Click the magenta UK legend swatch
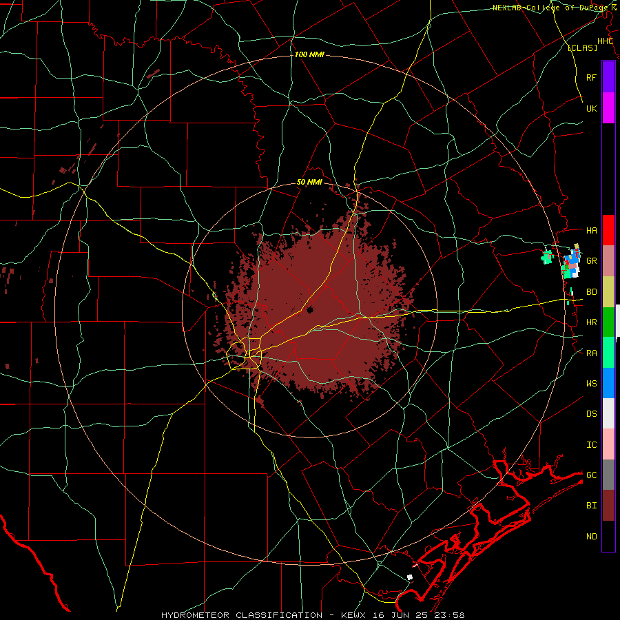The image size is (620, 620). click(608, 108)
